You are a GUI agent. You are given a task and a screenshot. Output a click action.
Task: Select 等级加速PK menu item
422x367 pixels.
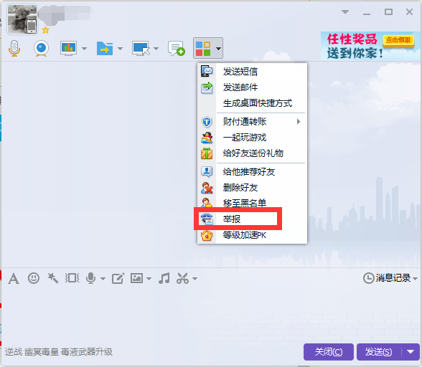pyautogui.click(x=252, y=235)
